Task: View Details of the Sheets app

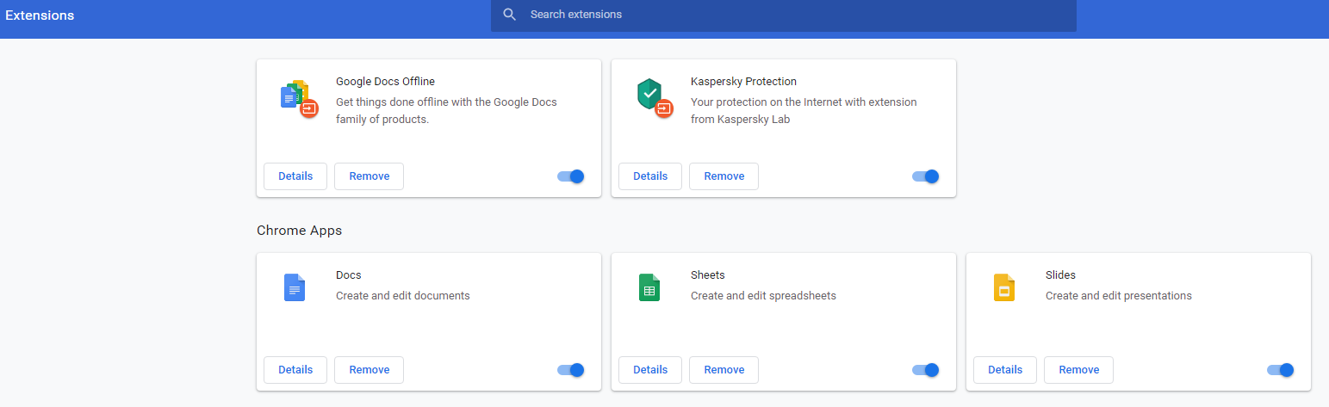Action: [x=650, y=370]
